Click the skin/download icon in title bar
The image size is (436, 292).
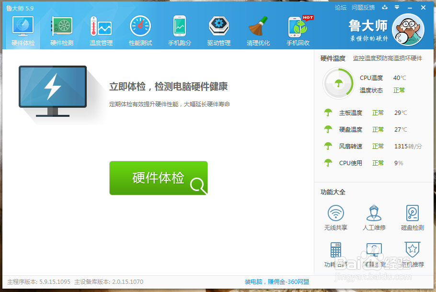click(x=385, y=7)
